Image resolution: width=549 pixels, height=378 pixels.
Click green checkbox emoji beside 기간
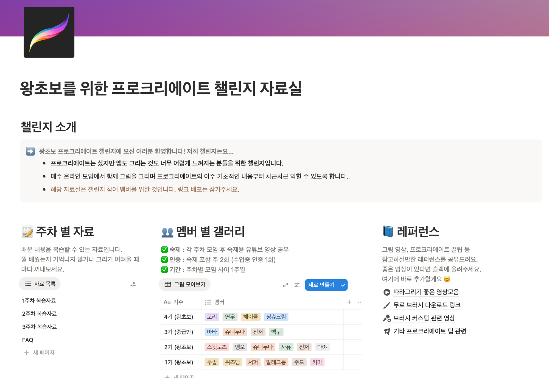pyautogui.click(x=164, y=269)
